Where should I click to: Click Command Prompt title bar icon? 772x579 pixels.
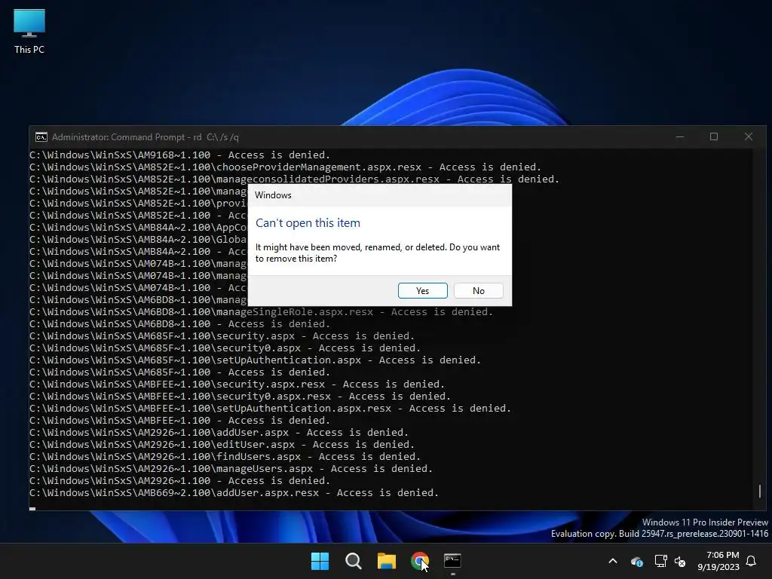(41, 137)
